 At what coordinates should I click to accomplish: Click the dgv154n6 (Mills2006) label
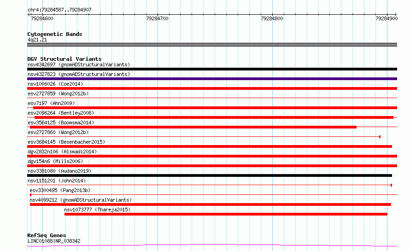[x=55, y=161]
